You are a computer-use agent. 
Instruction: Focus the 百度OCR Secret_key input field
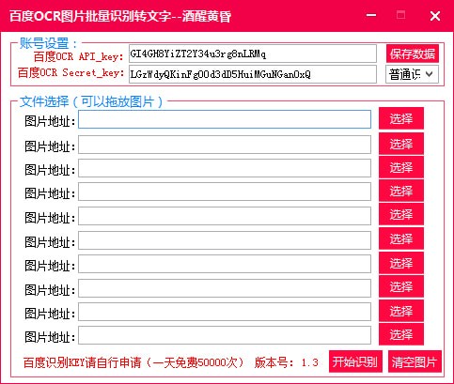(x=253, y=74)
